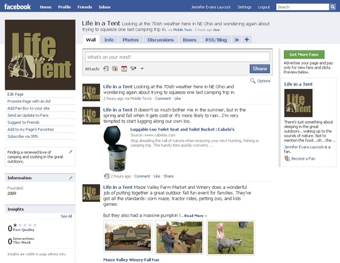Click the link icon next to '2 hours ago'
Image resolution: width=340 pixels, height=263 pixels.
[x=106, y=176]
